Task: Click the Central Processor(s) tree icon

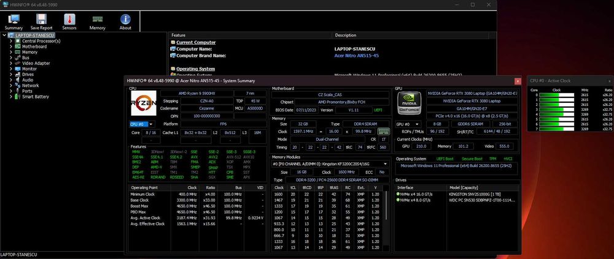Action: (18, 40)
